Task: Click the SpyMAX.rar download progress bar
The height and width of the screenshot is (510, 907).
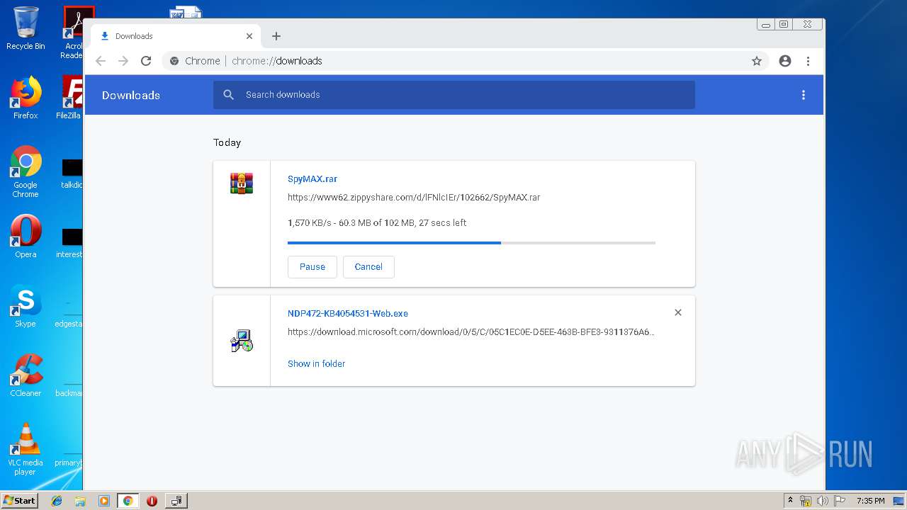Action: click(x=471, y=243)
